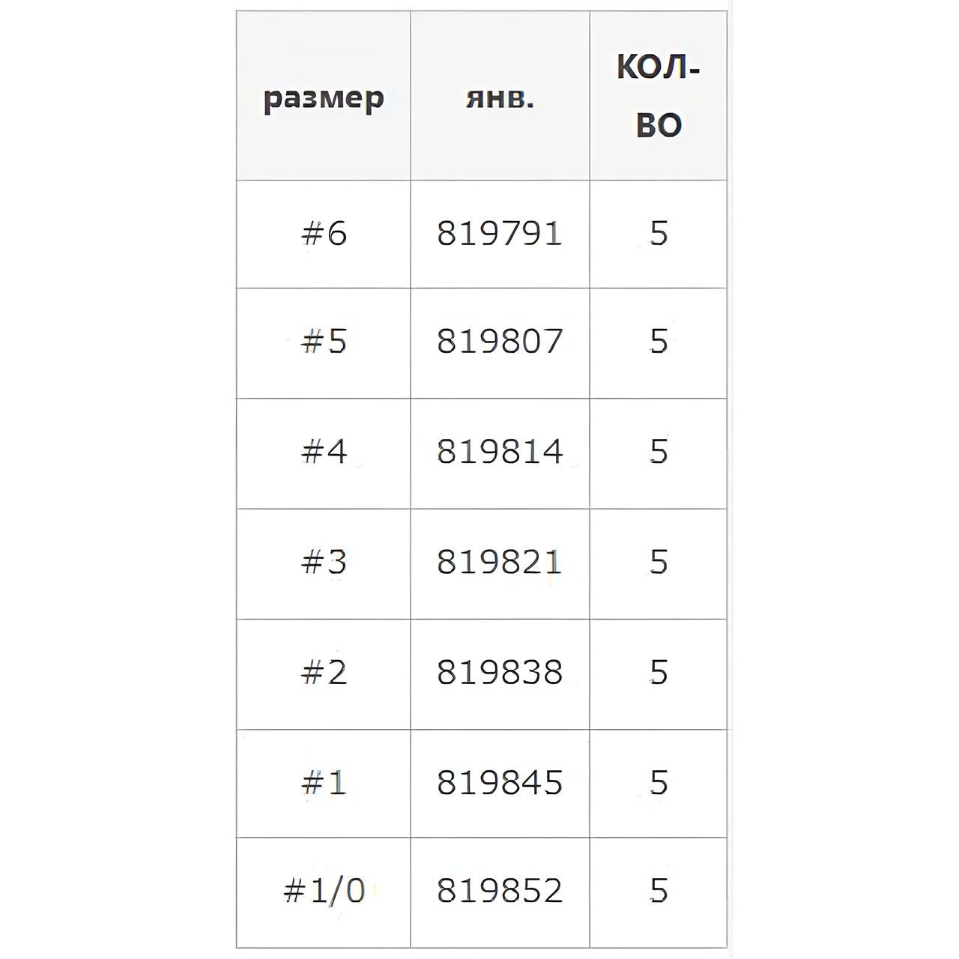
Task: Click the code 819852 cell
Action: pos(500,892)
